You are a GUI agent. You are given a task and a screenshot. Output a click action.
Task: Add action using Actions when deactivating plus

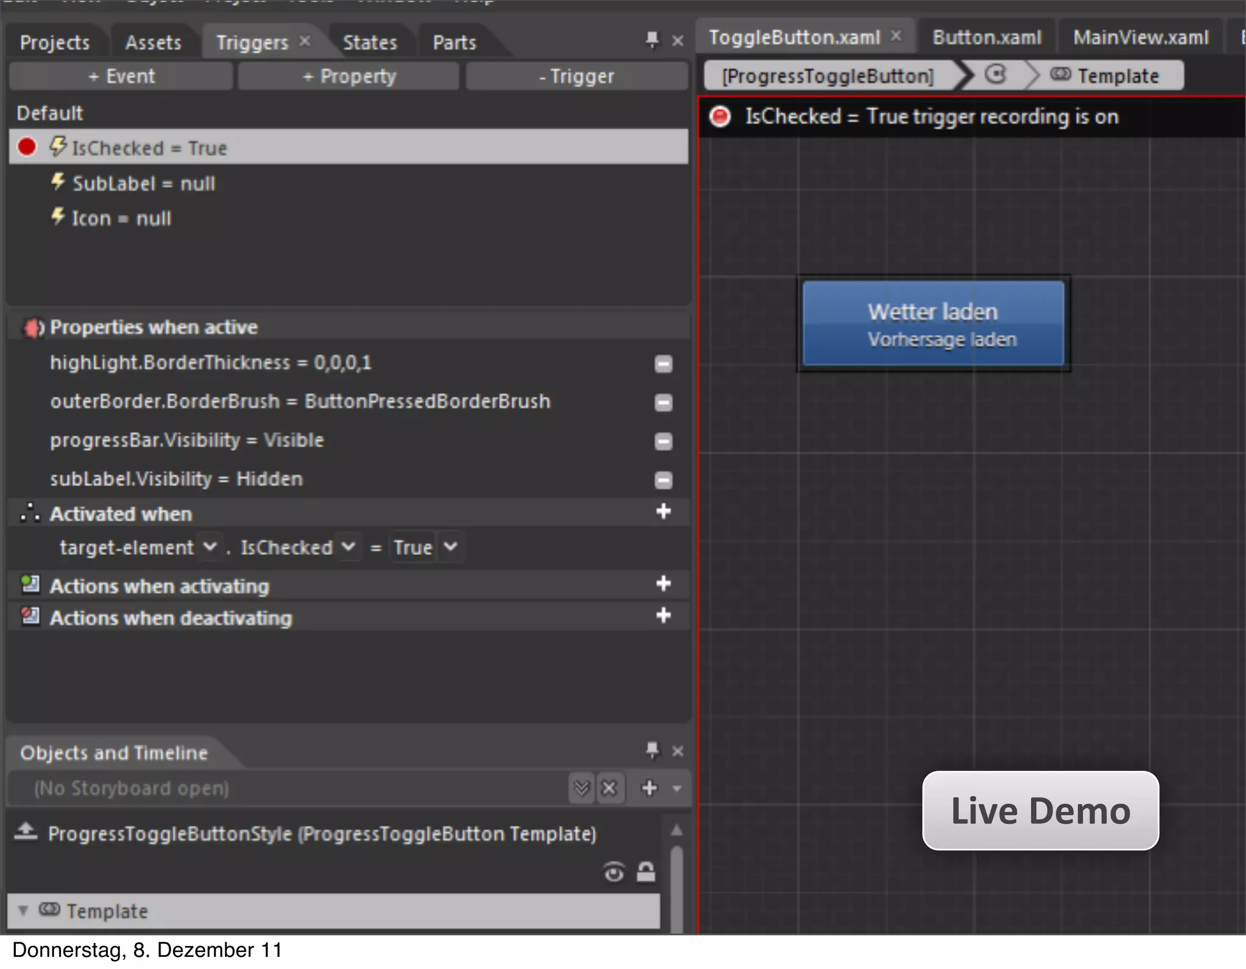click(663, 616)
